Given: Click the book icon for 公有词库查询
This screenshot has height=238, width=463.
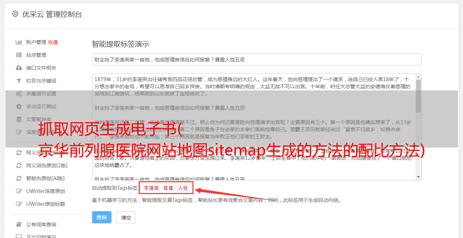Looking at the screenshot, I should (x=19, y=224).
